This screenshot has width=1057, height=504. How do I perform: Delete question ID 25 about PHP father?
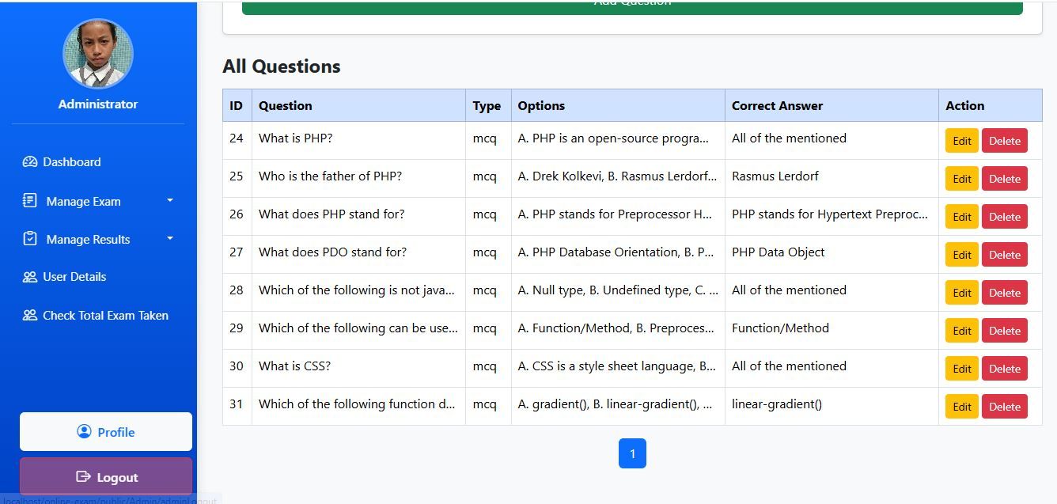point(1004,179)
